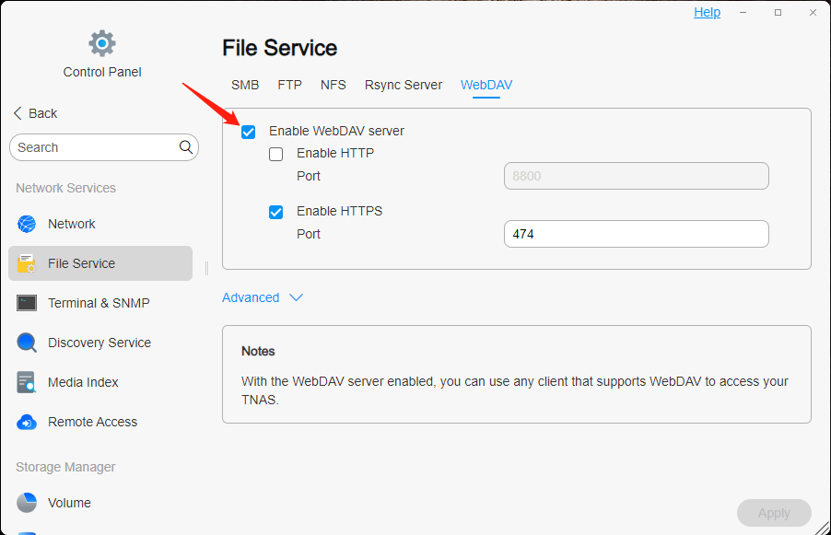Check the Enable HTTP checkbox
The image size is (831, 535).
[276, 155]
